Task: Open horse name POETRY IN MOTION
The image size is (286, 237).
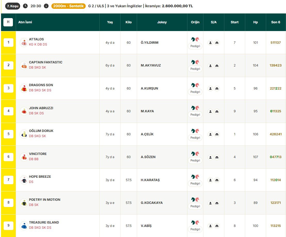Action: pyautogui.click(x=44, y=200)
